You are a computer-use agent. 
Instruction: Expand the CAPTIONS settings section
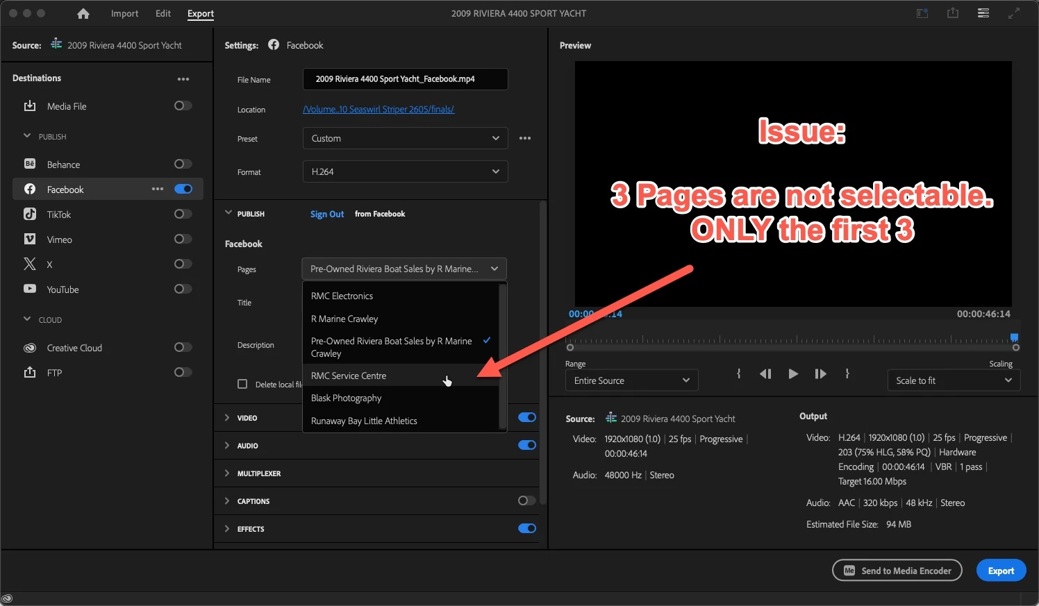point(227,500)
